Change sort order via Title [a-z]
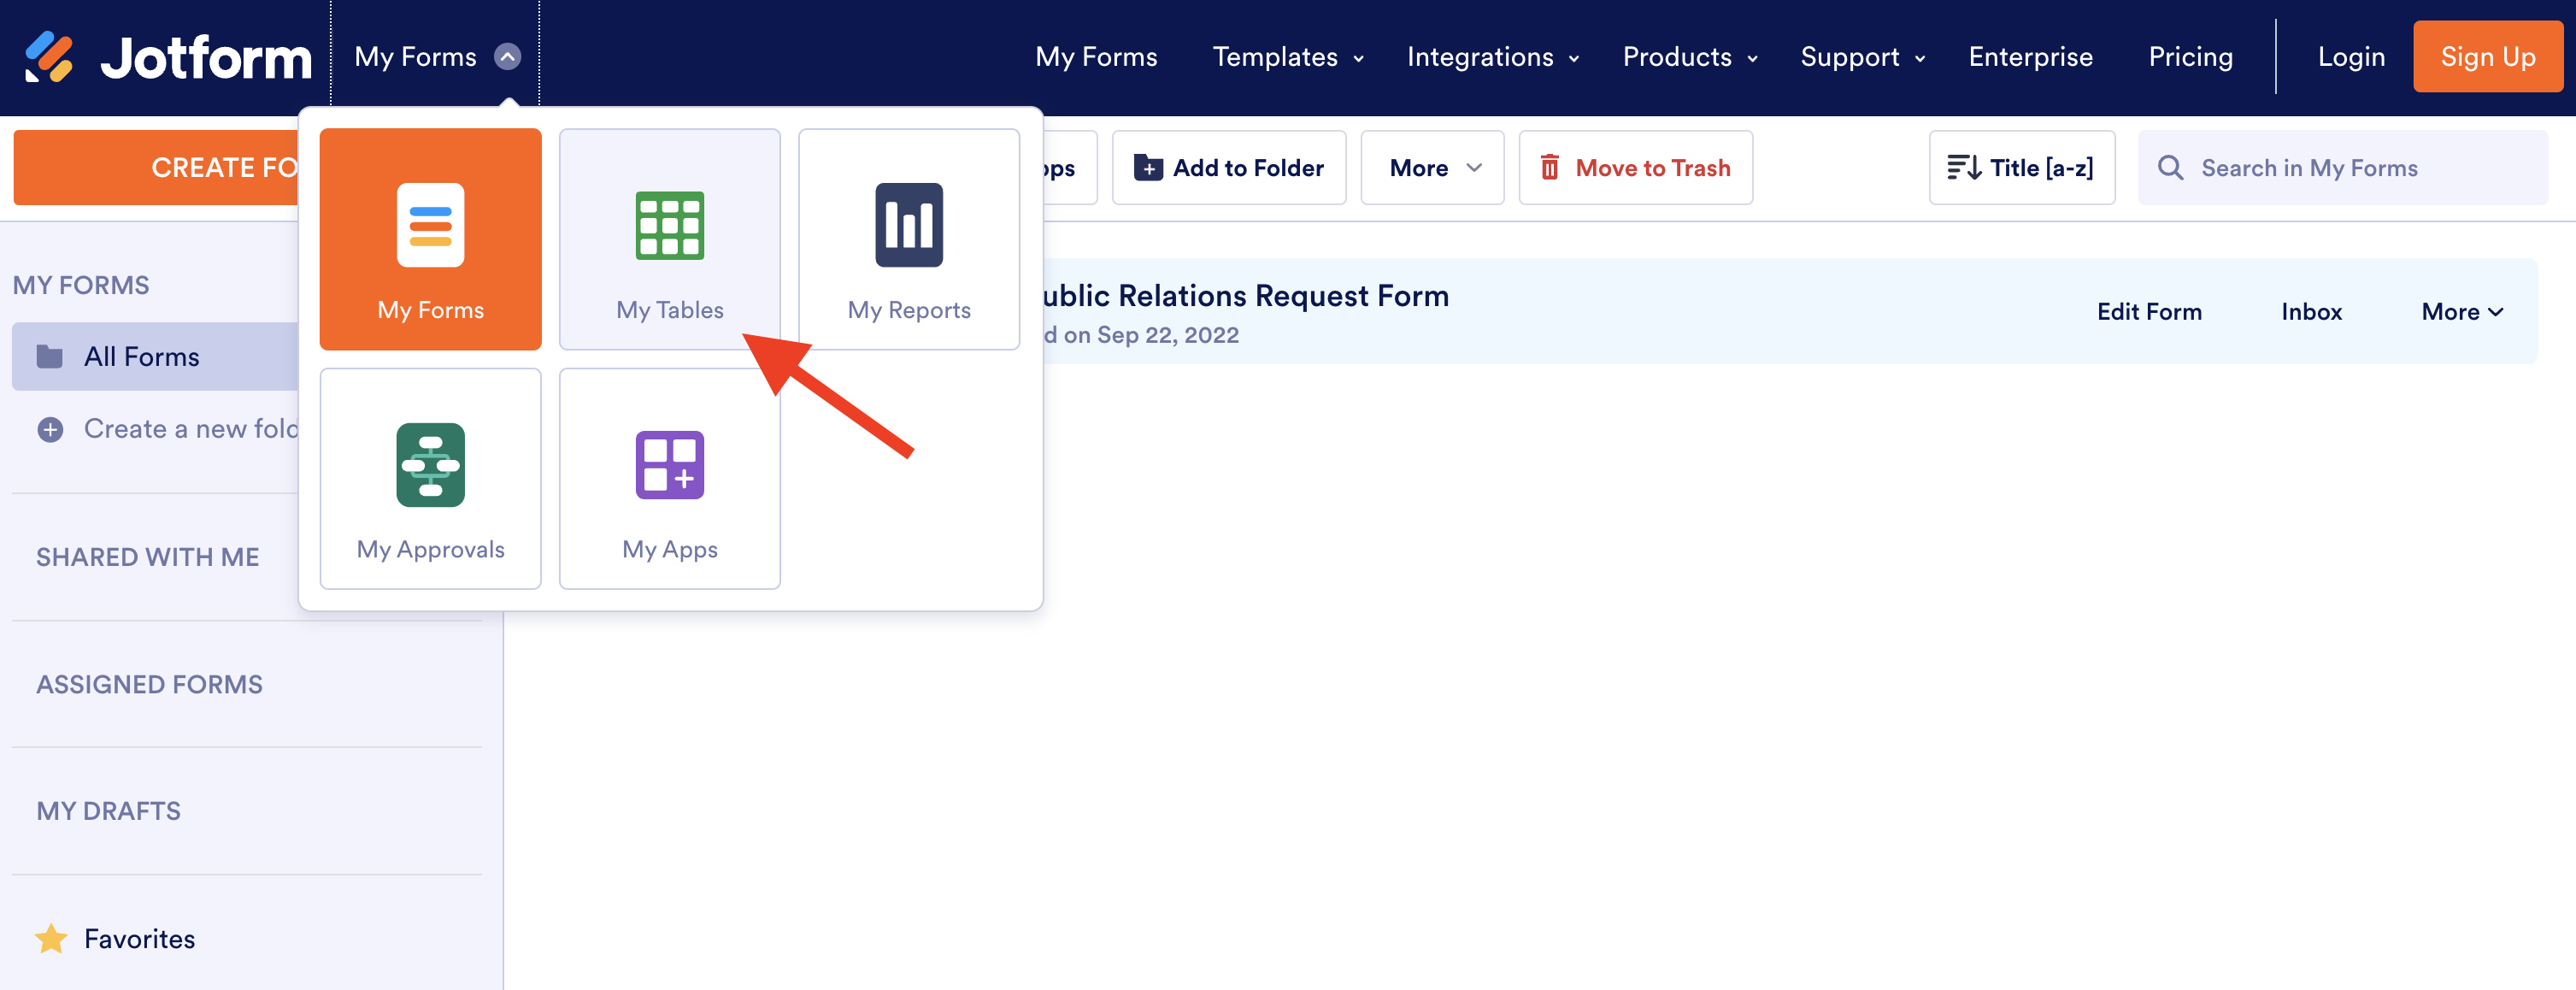 pyautogui.click(x=2021, y=168)
